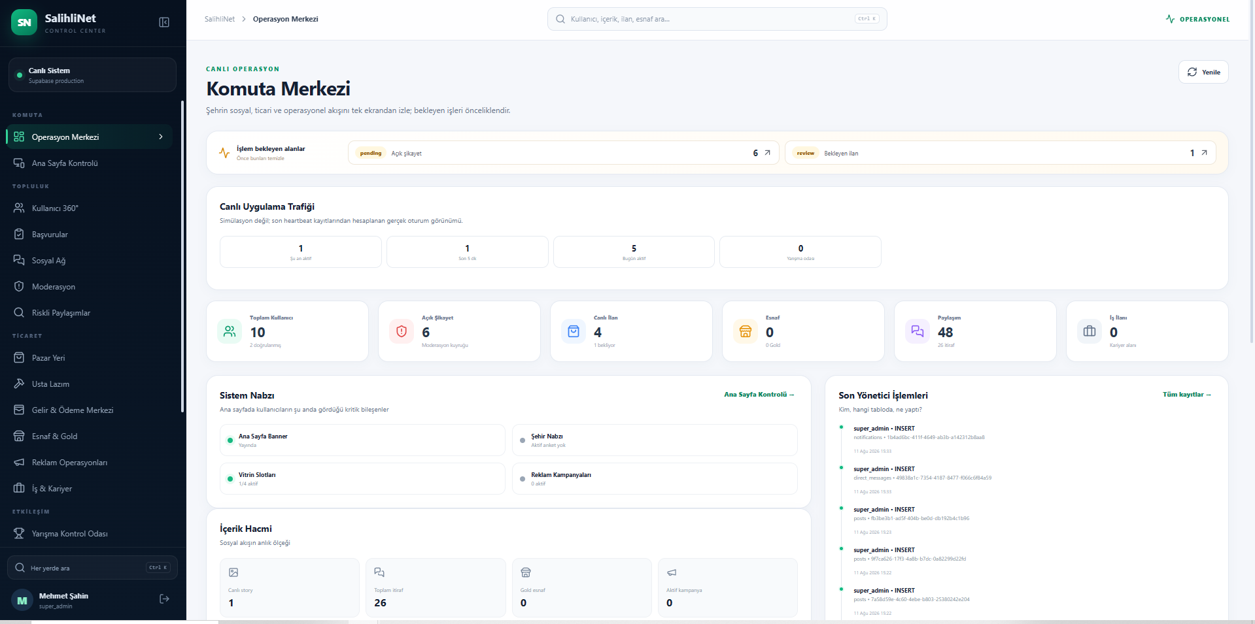Click the Canlı story image icon

(233, 572)
